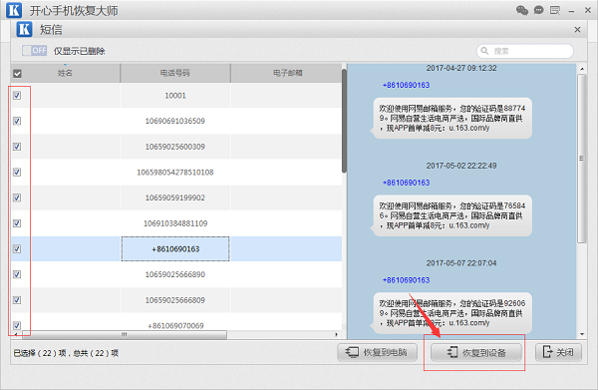
Task: Uncheck the checkbox for row 10001
Action: 17,96
